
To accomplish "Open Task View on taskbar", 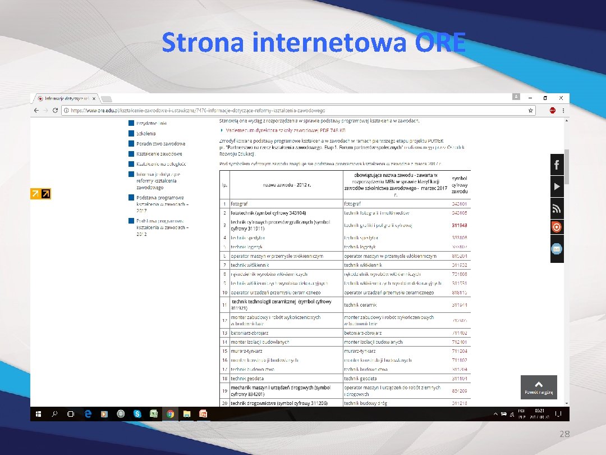I will click(71, 414).
